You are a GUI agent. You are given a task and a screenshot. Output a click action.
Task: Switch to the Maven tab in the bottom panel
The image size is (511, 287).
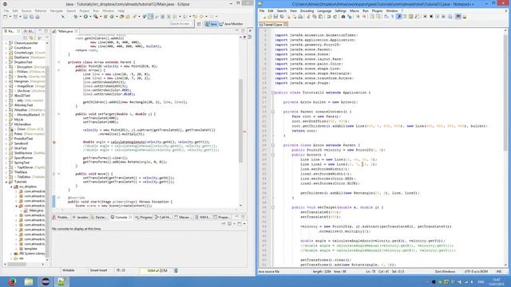tap(184, 217)
